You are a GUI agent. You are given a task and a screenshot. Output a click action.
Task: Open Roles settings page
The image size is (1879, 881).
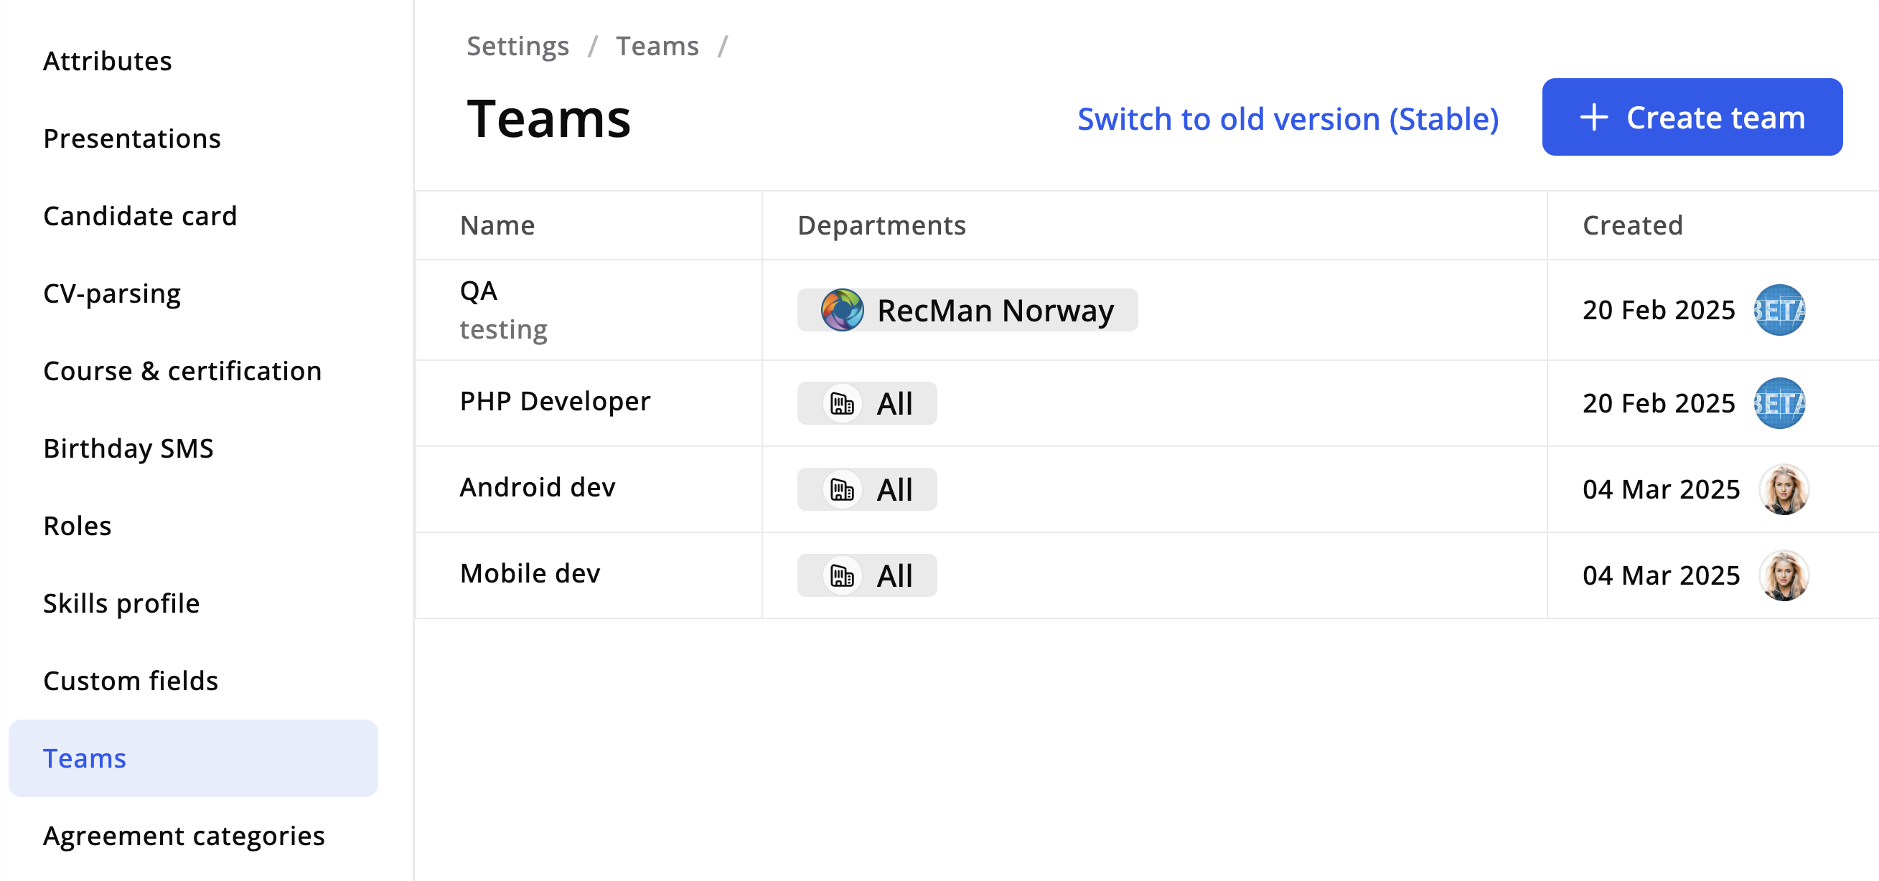pos(77,526)
